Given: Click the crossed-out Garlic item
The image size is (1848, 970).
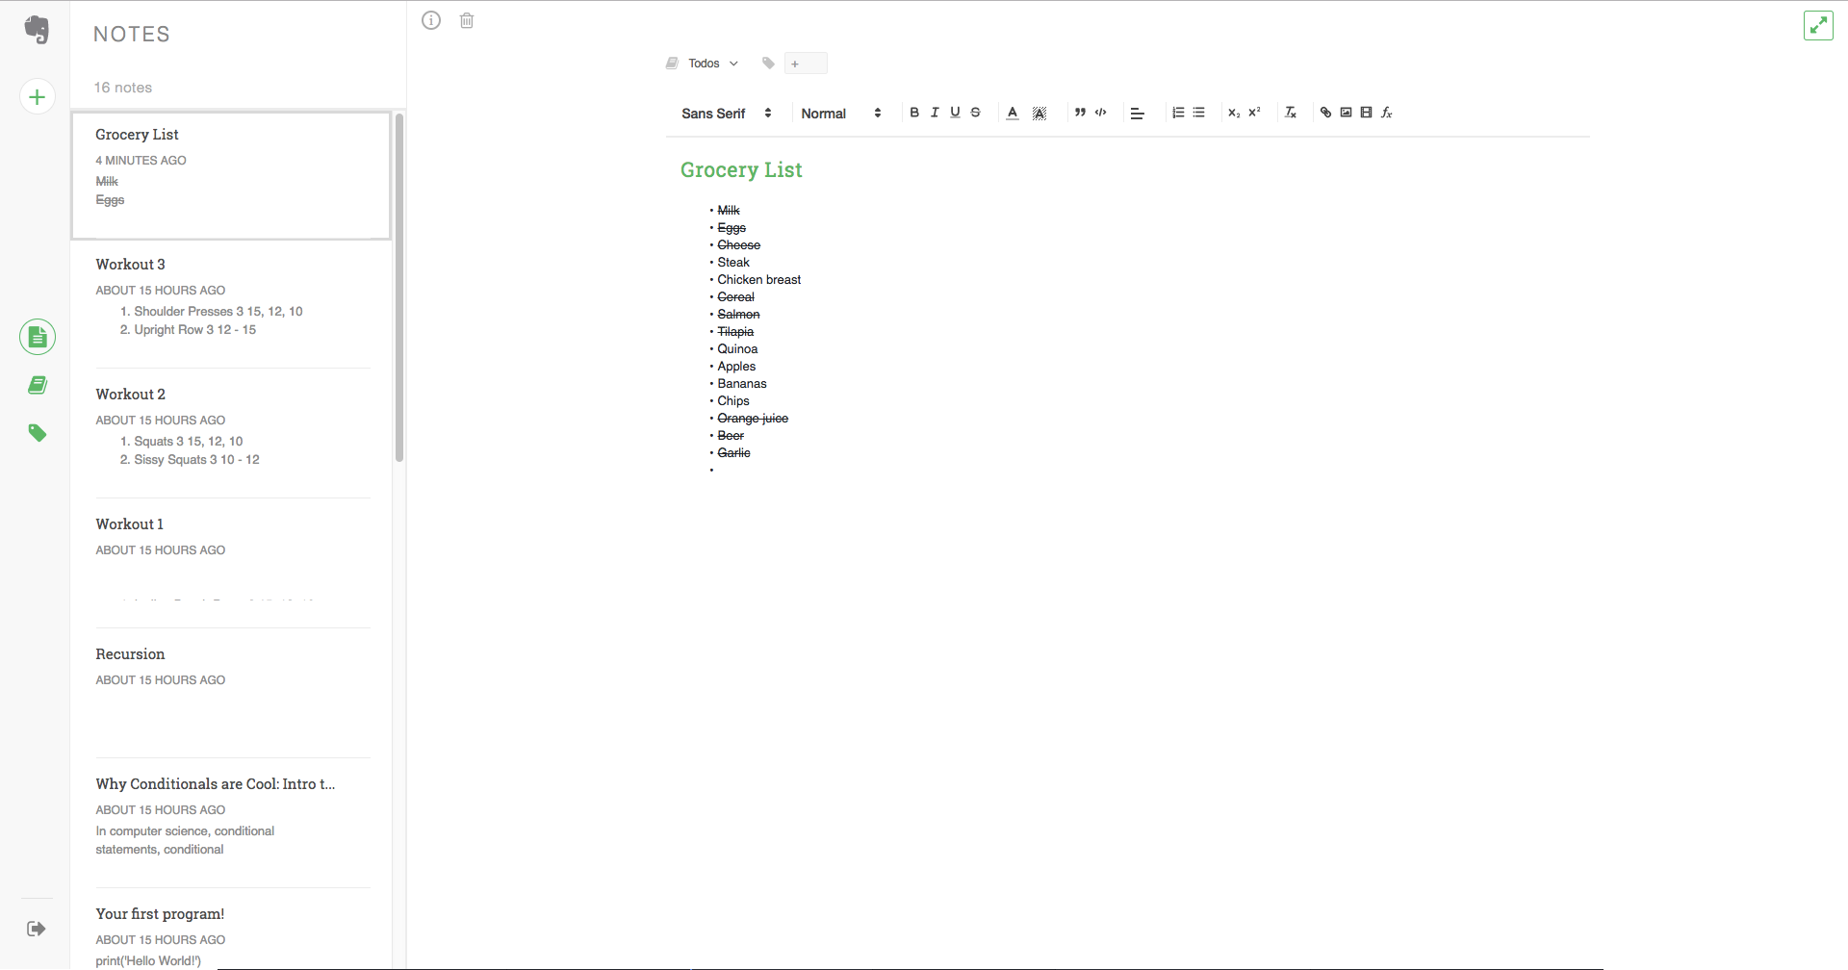Looking at the screenshot, I should 733,453.
